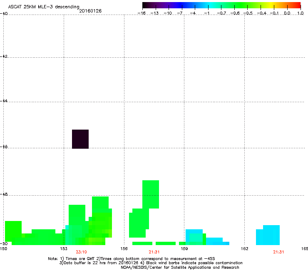Image resolution: width=308 pixels, height=270 pixels.
Task: Click the -7 colorbar label
Action: [x=180, y=13]
